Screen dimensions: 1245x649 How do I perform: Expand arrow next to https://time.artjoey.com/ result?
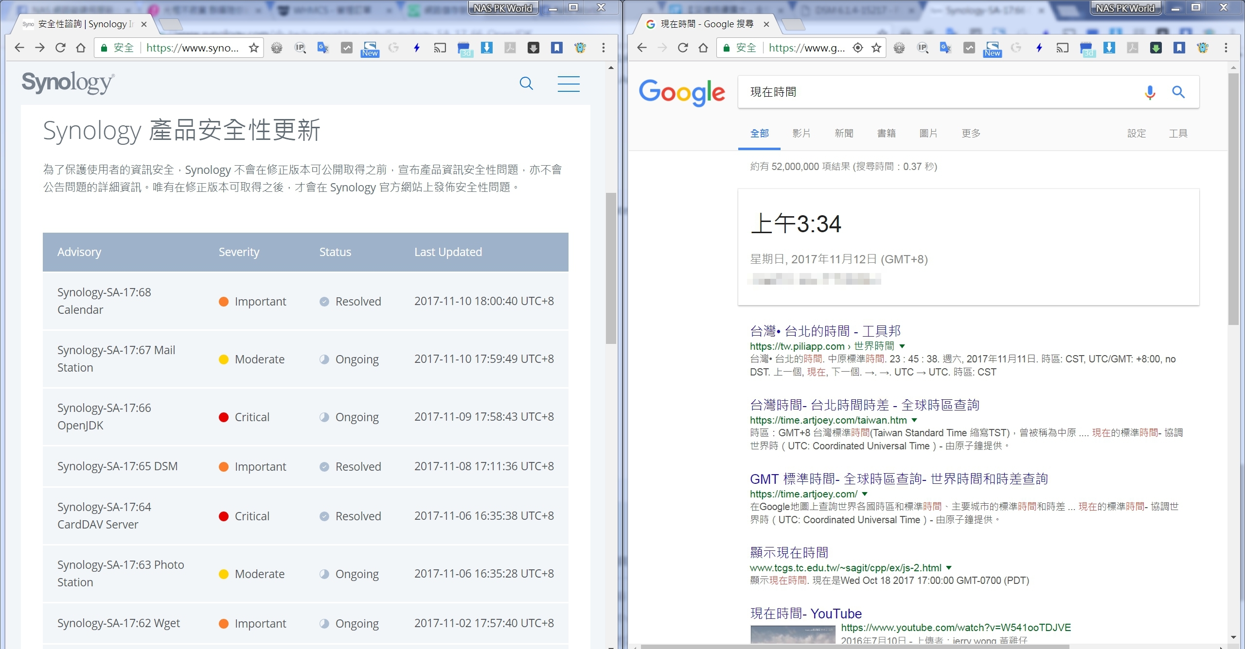pyautogui.click(x=865, y=494)
